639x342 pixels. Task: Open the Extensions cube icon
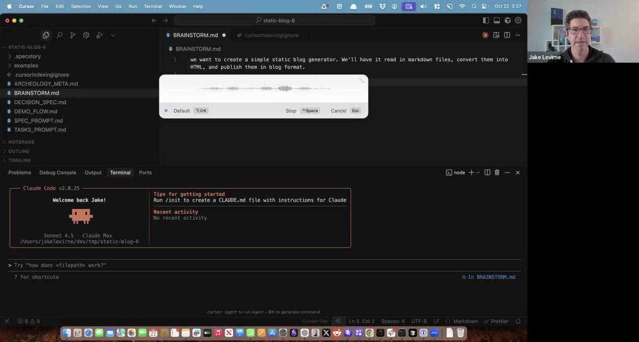click(x=86, y=35)
